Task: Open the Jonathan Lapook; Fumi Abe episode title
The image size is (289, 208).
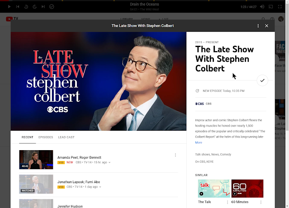Action: coord(79,182)
